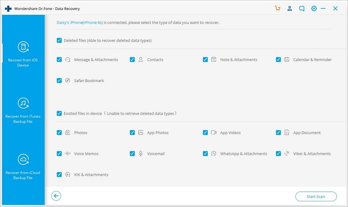Click the back arrow icon
This screenshot has width=348, height=207.
(56, 196)
